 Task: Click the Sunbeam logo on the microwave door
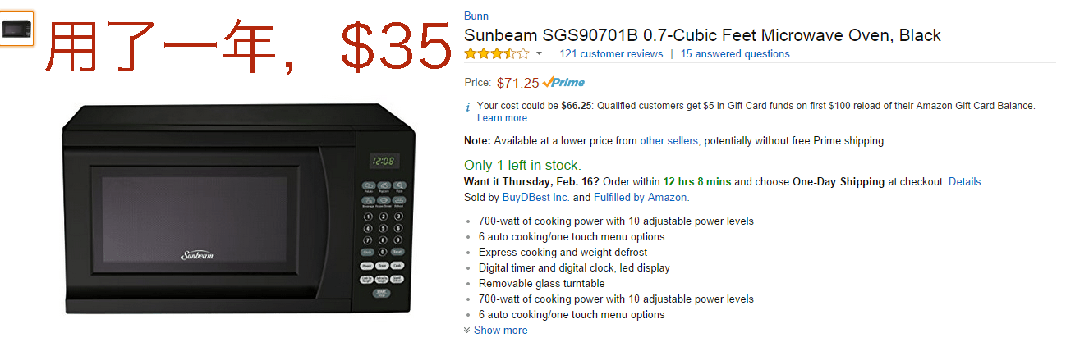[197, 255]
